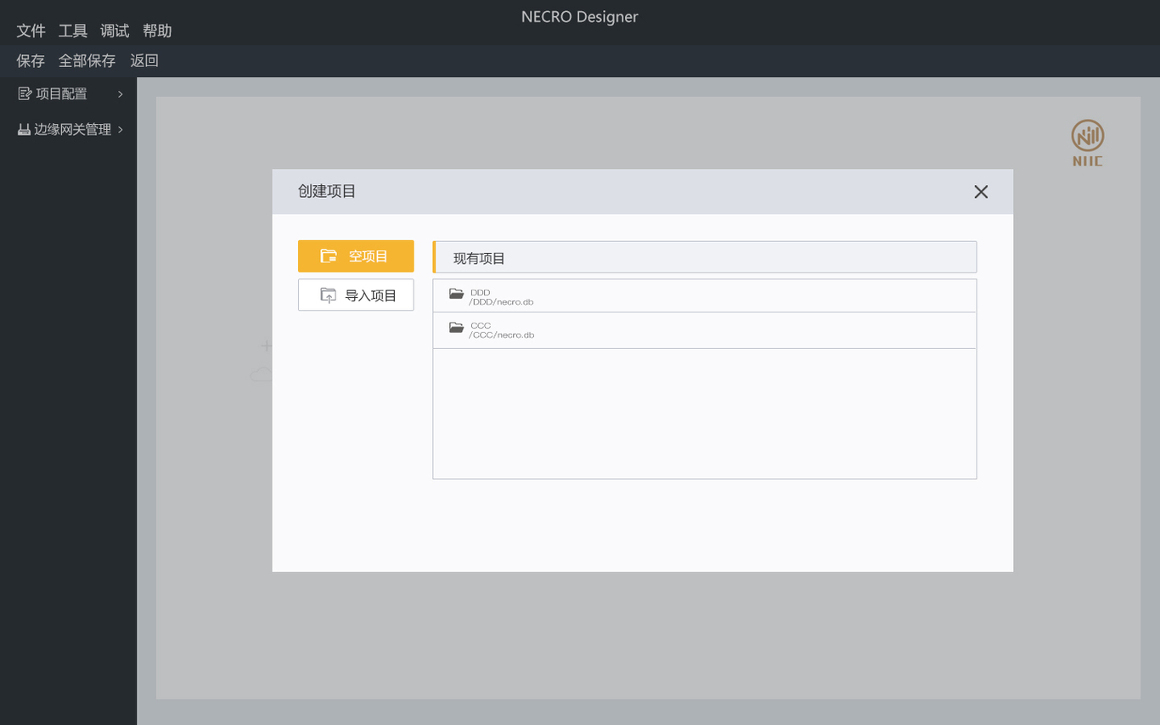This screenshot has height=725, width=1160.
Task: Expand the 边缘网关管理 chevron
Action: coord(121,129)
